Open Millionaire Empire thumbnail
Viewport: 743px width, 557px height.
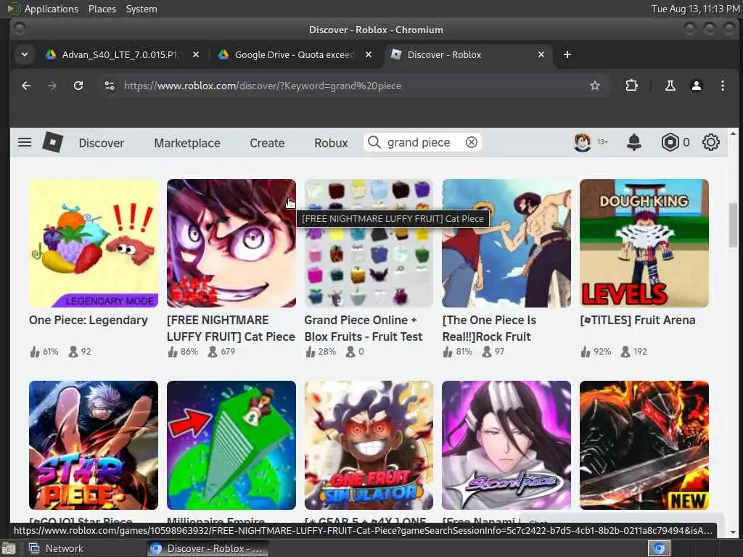[231, 445]
